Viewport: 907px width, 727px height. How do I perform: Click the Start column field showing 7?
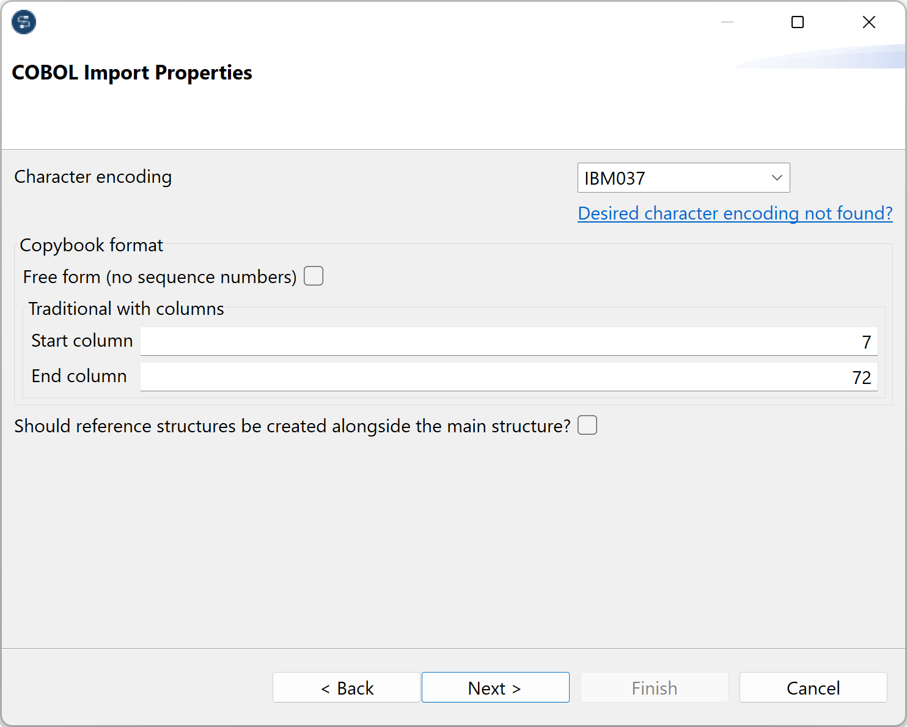tap(507, 341)
